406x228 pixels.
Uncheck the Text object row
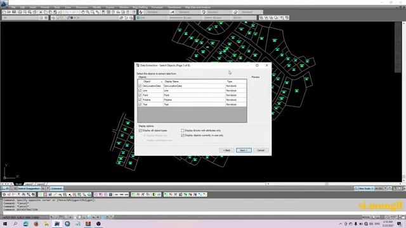click(140, 104)
